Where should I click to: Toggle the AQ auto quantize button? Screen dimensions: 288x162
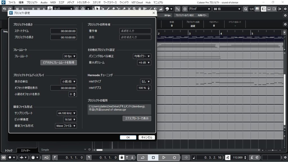46,158
